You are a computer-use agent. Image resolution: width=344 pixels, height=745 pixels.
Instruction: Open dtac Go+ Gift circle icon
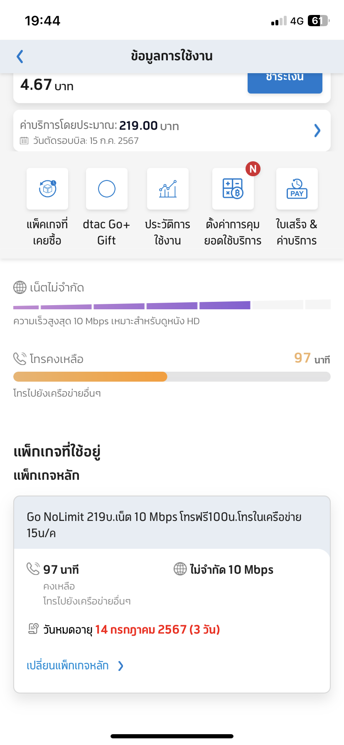[x=107, y=189]
